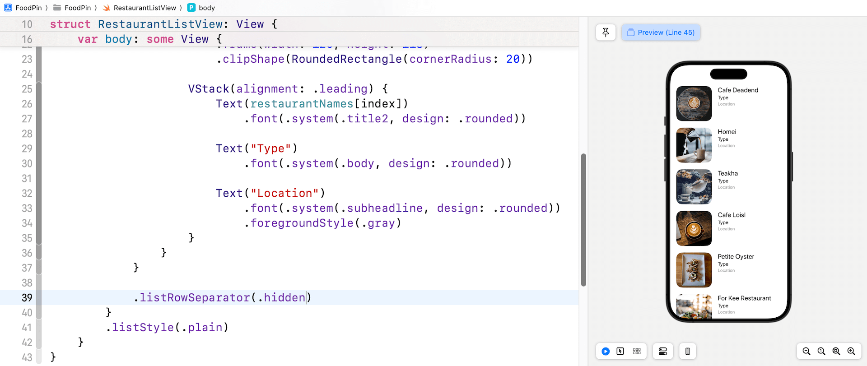Open the preview Variants grid
867x366 pixels.
coord(637,351)
